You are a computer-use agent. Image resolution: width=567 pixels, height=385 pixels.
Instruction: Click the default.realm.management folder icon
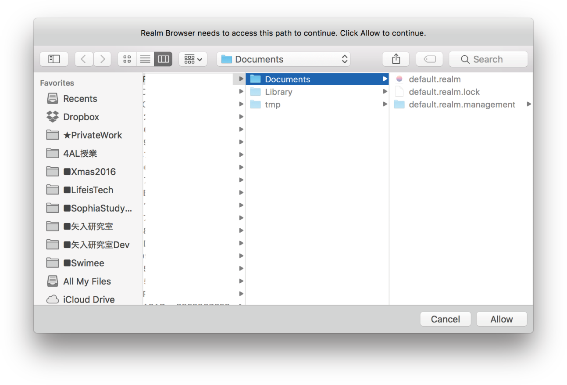coord(399,104)
